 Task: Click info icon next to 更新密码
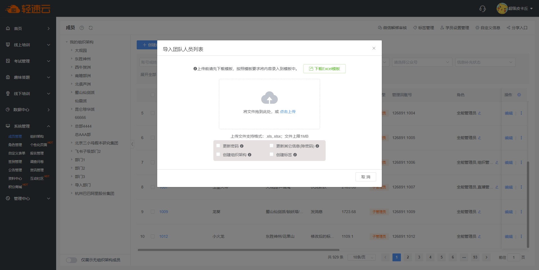tap(242, 146)
